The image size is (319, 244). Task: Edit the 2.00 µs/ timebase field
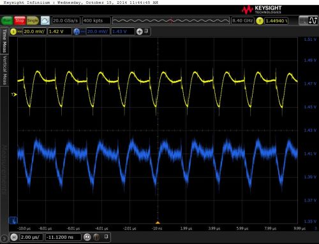[31, 237]
